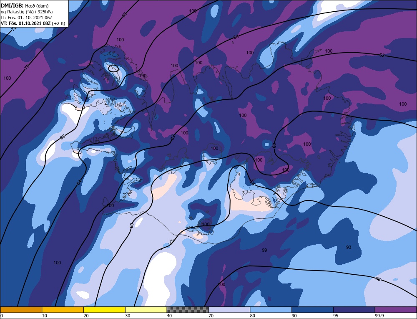Click the contour label '58'
Screen dimensions: 417x319
(252, 182)
